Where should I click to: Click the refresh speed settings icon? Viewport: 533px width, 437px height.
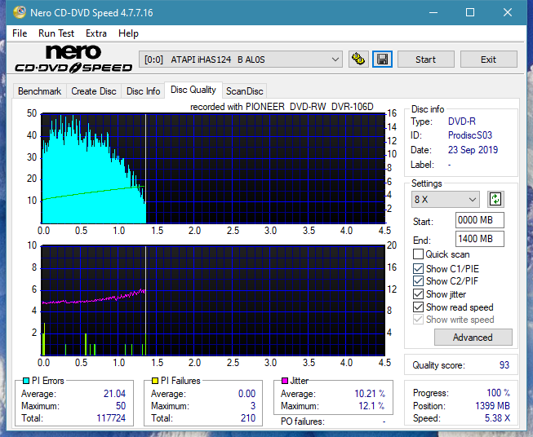coord(495,199)
